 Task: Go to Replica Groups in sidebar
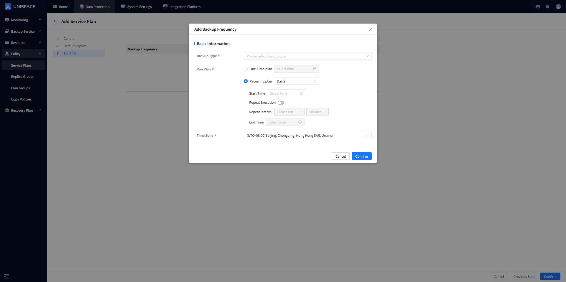tap(23, 77)
